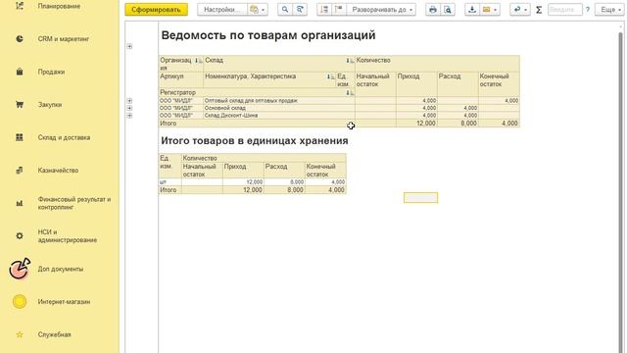Viewport: 627px width, 353px height.
Task: Open CRM и маркетинг section
Action: [x=63, y=39]
